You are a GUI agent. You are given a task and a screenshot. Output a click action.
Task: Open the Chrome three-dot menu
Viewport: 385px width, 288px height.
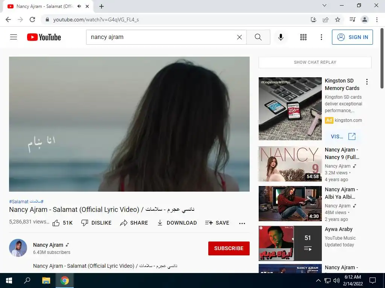(377, 19)
